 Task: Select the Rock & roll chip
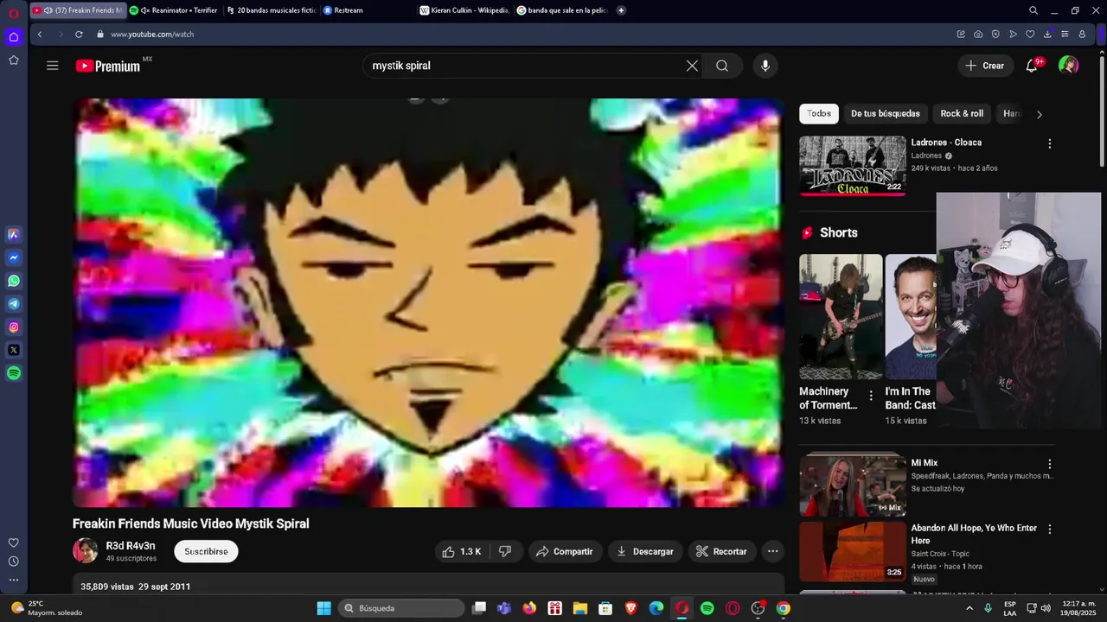click(962, 113)
